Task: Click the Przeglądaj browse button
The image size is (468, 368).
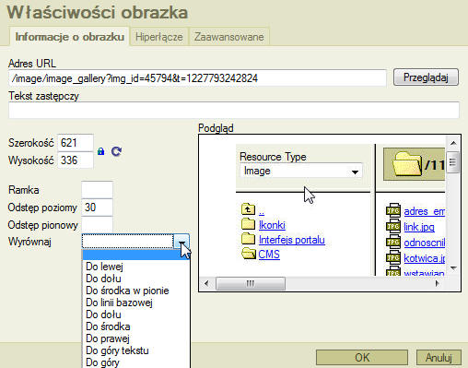Action: pyautogui.click(x=426, y=77)
